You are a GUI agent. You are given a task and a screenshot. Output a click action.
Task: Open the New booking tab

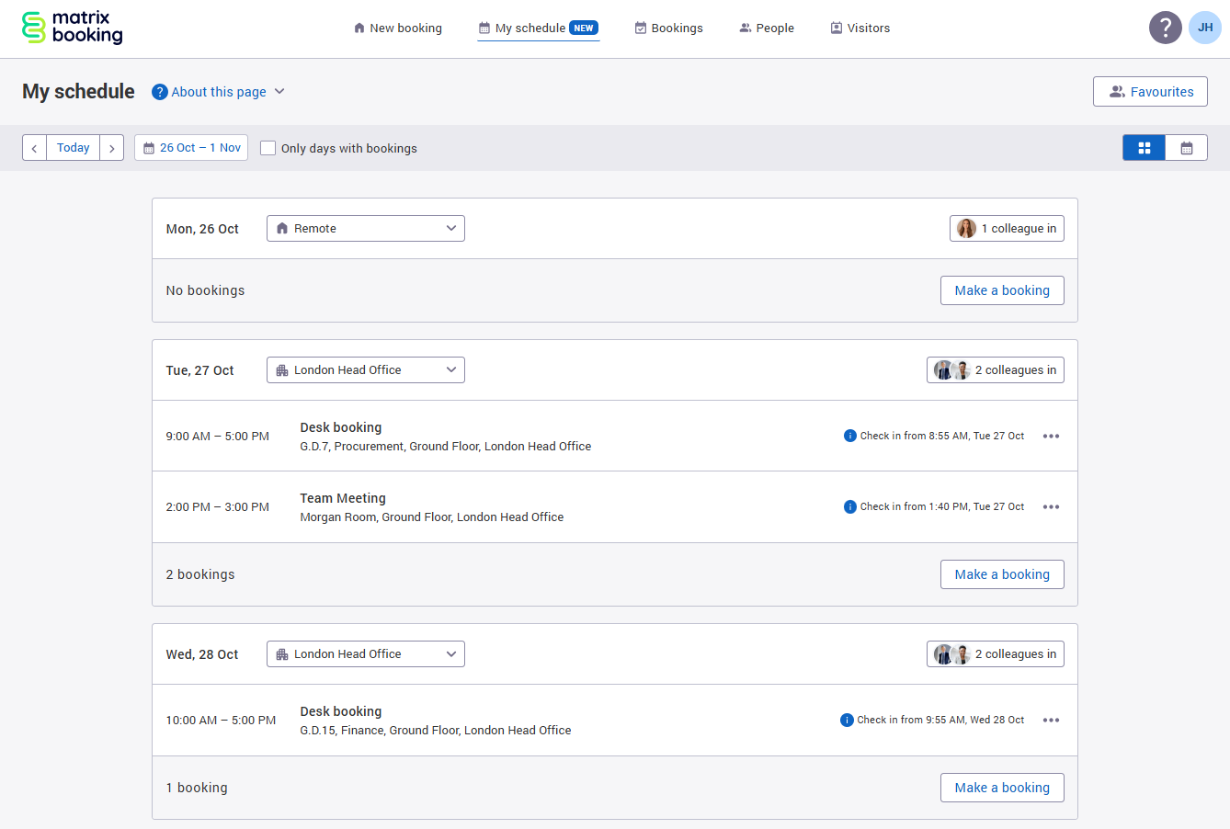click(x=397, y=28)
